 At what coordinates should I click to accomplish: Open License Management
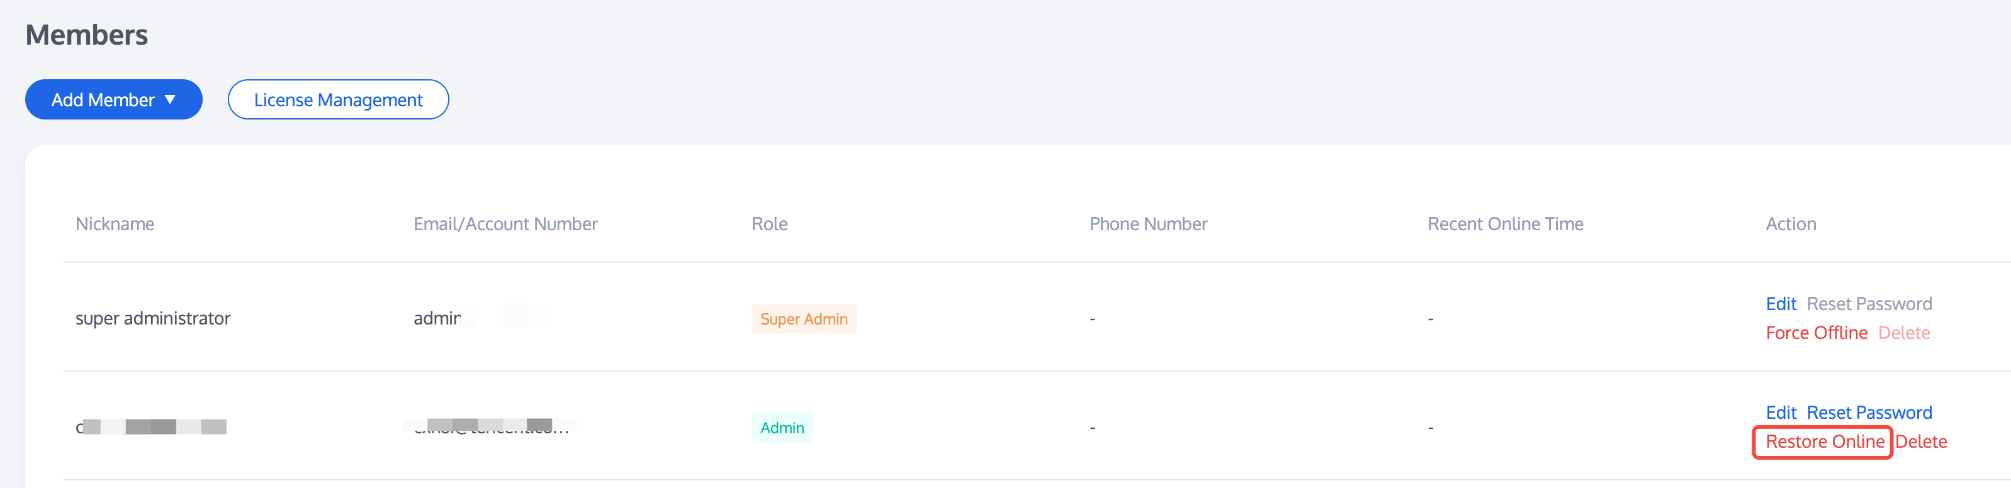point(338,100)
